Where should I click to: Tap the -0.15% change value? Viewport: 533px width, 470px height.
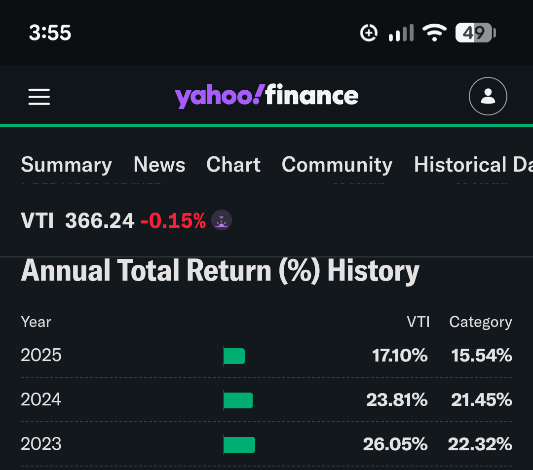click(173, 220)
